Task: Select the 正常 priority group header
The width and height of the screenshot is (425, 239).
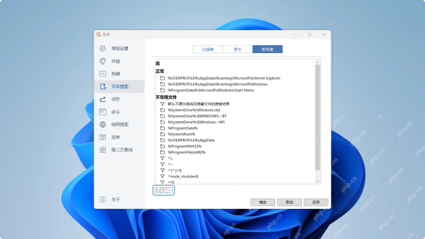Action: tap(159, 71)
